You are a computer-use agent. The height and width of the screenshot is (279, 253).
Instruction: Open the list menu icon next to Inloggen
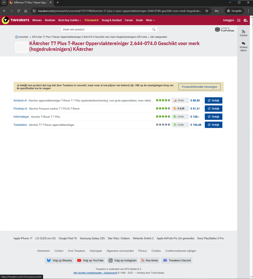[x=239, y=20]
